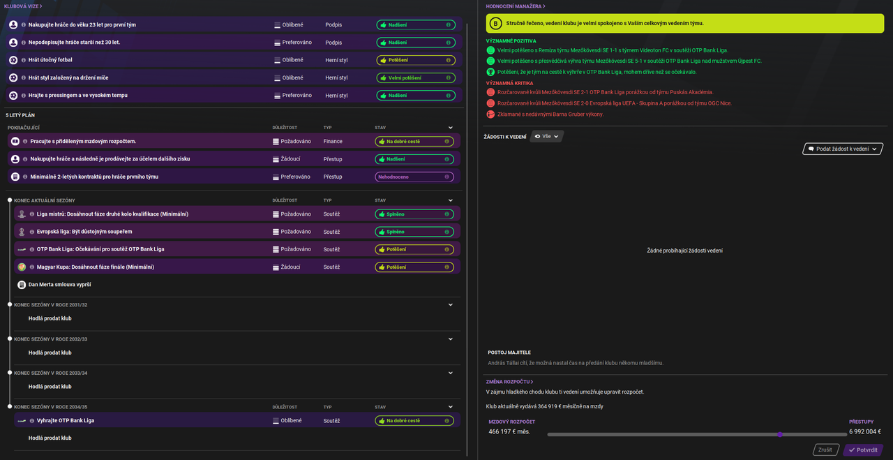Click the finance icon beside 'Pracujte s přiděleným mzdovým rozpočtem'

[15, 141]
